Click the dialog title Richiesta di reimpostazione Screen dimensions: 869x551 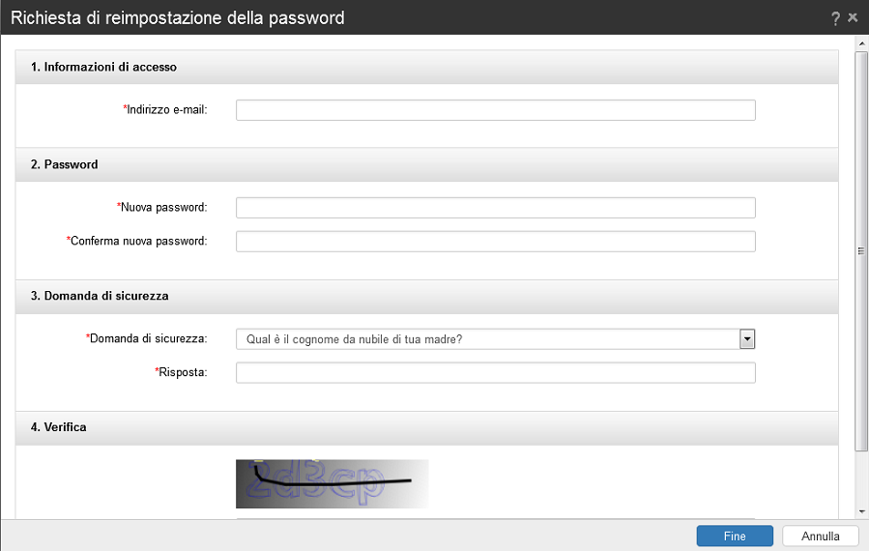178,18
